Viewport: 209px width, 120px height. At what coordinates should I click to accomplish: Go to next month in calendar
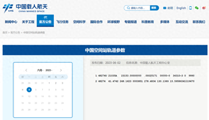pos(61,70)
